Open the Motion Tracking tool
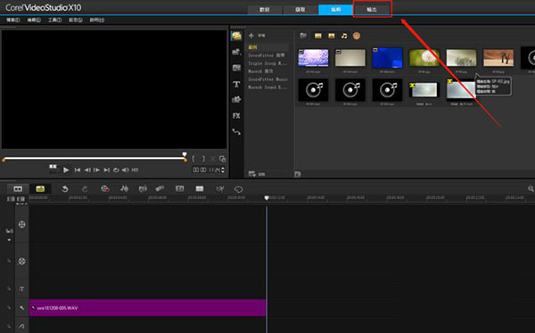535x333 pixels. click(160, 188)
